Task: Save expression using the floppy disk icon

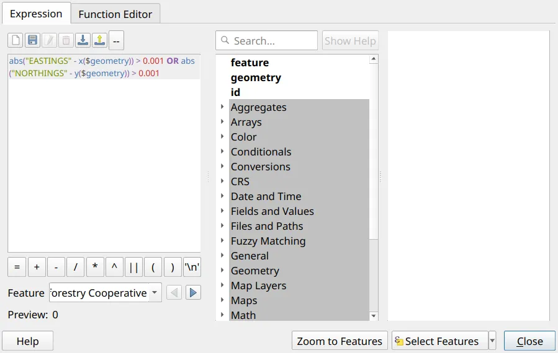Action: point(32,40)
